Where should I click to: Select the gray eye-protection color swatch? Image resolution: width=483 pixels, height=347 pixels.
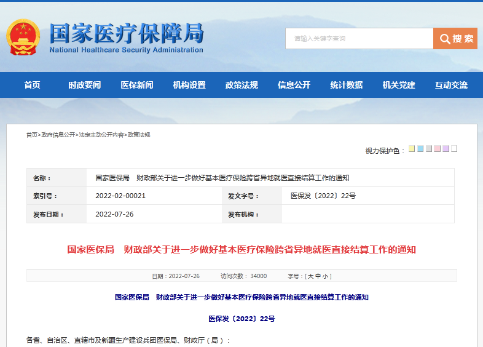tap(429, 149)
